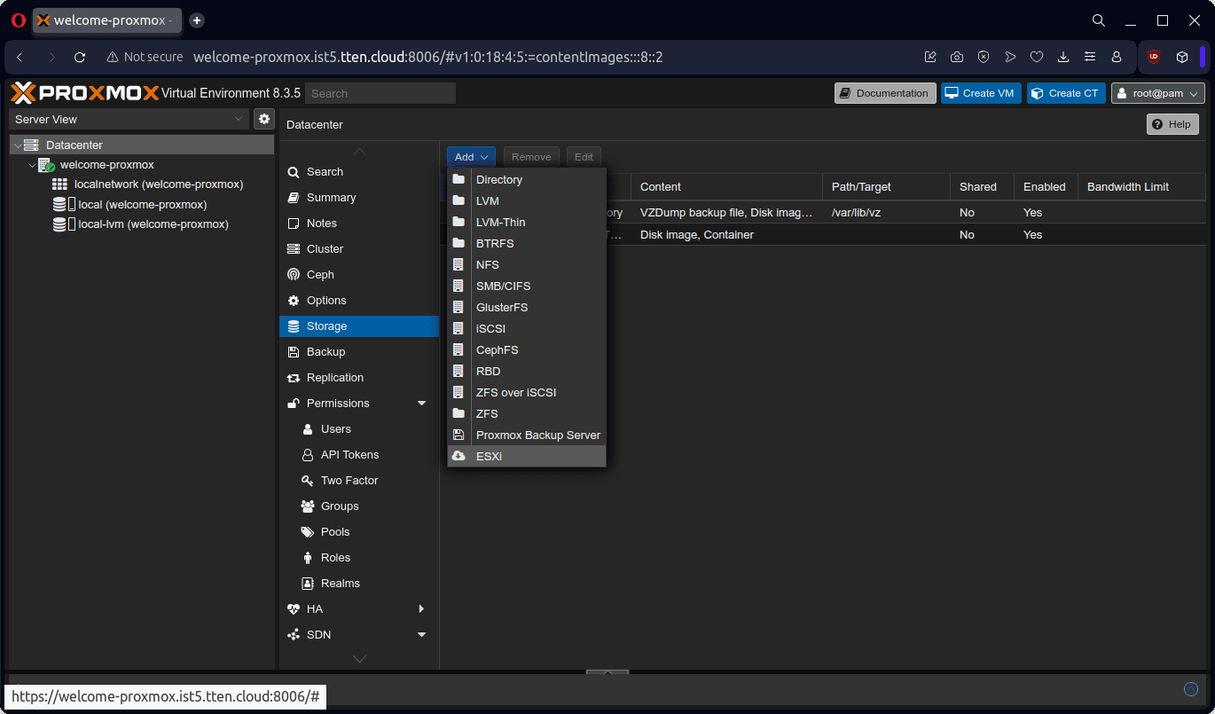Image resolution: width=1215 pixels, height=714 pixels.
Task: Sort by the Content column header
Action: click(x=726, y=187)
